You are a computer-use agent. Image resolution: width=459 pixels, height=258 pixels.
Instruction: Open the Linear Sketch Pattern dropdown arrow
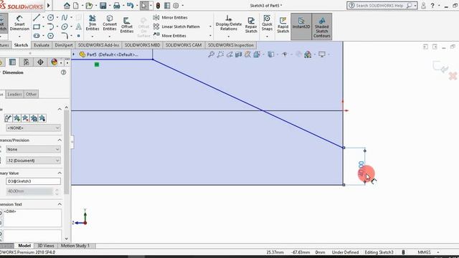point(210,27)
